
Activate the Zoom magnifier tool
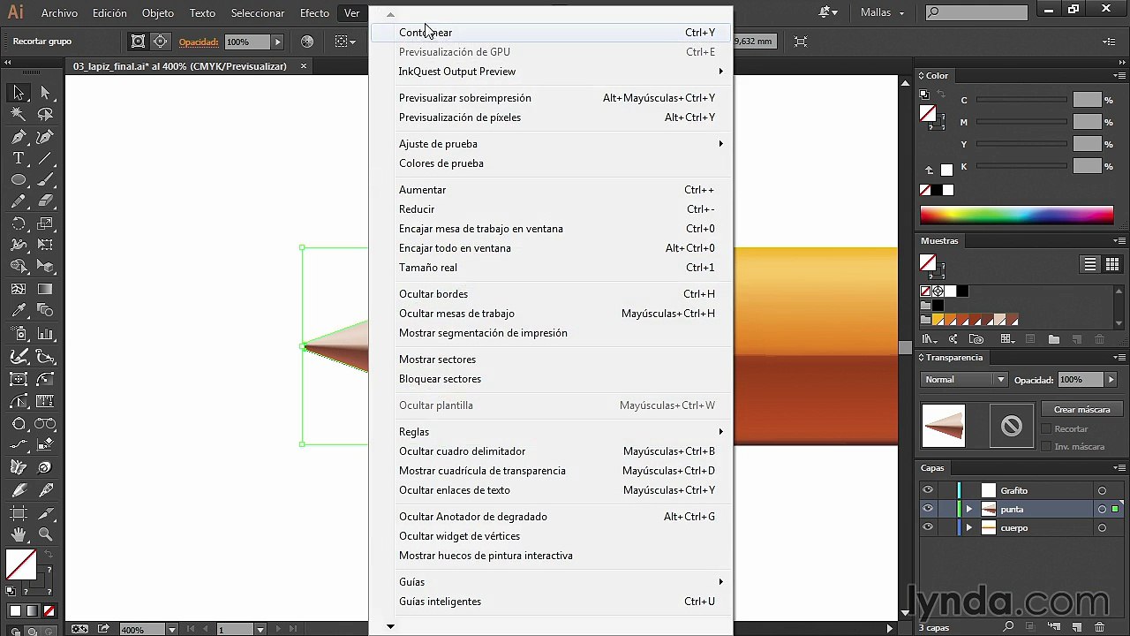(x=45, y=534)
